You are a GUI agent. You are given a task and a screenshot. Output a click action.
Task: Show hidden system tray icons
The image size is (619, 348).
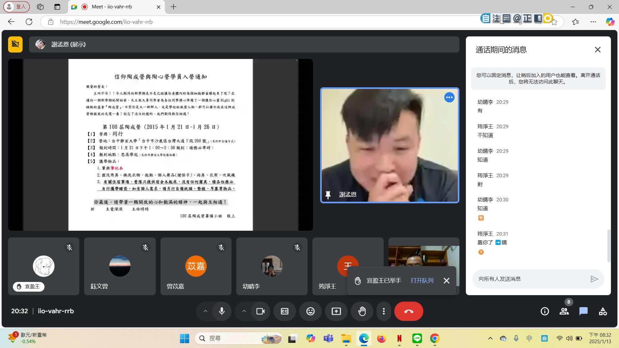[490, 338]
